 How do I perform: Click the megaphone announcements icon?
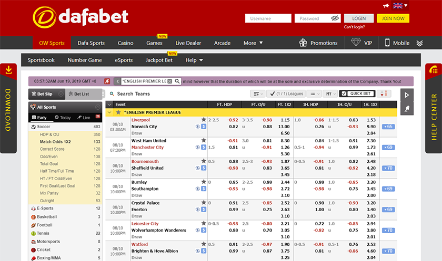(x=386, y=6)
